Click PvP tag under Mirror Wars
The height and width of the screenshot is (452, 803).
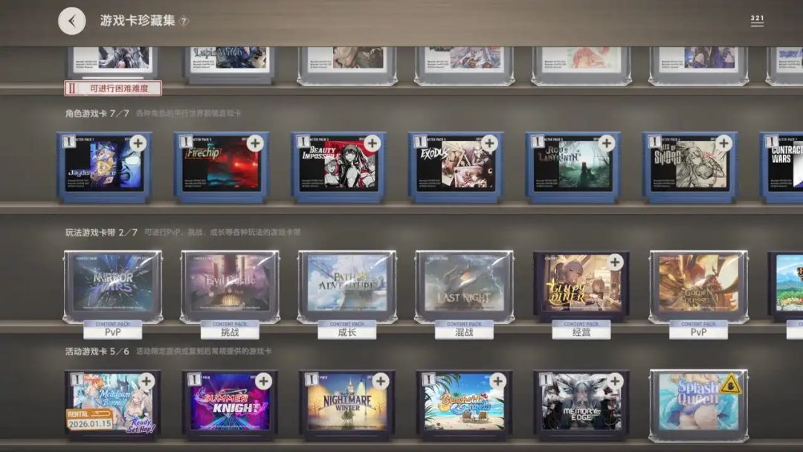[113, 329]
